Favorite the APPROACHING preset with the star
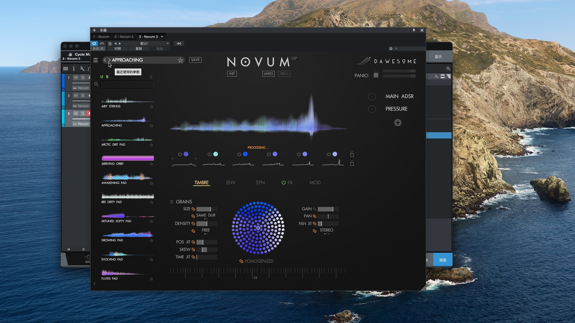Viewport: 575px width, 323px height. (x=180, y=60)
